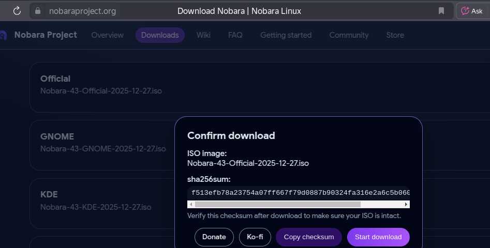The height and width of the screenshot is (248, 490).
Task: Open the Community nav link
Action: tap(349, 35)
